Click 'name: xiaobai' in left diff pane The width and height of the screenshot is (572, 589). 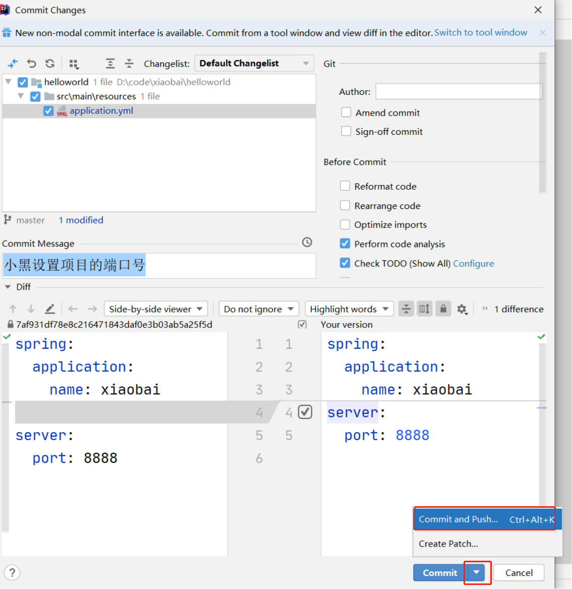[x=105, y=390]
